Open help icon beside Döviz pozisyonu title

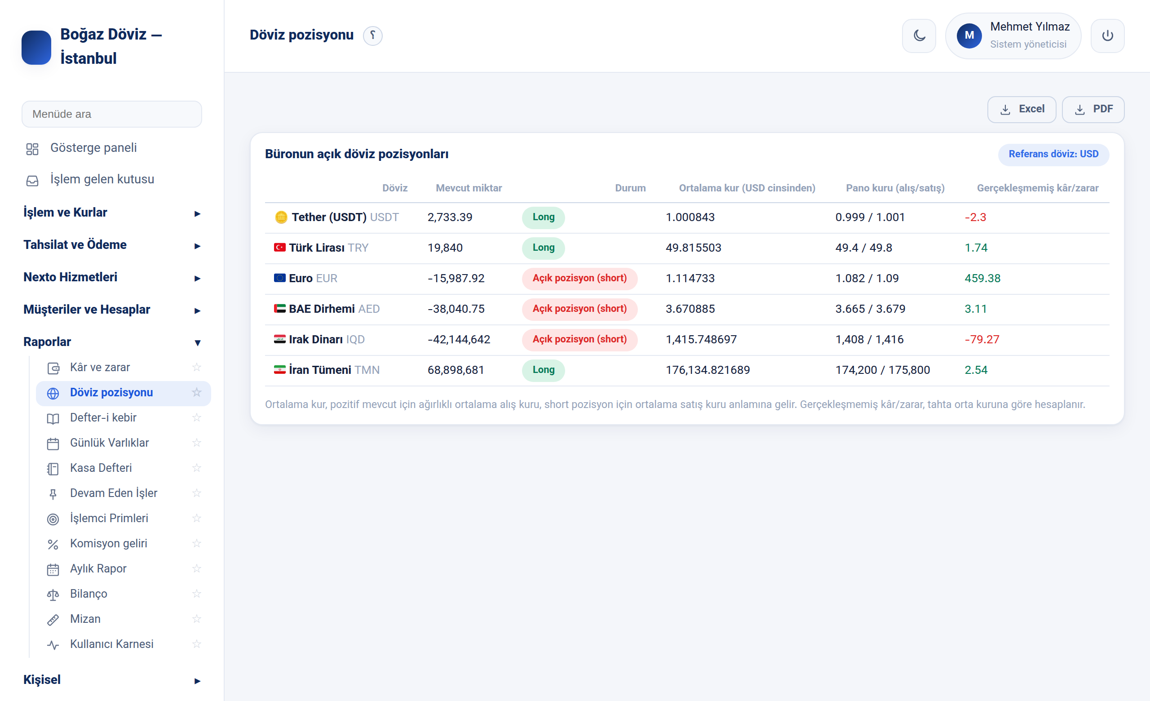click(x=372, y=35)
